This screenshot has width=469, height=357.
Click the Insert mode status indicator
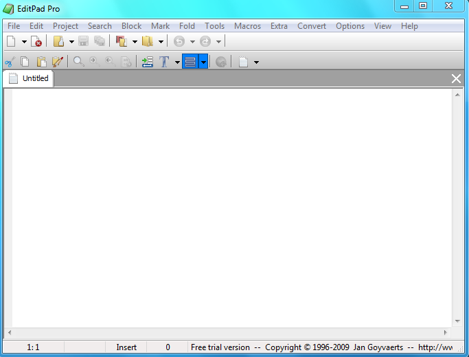click(x=126, y=347)
